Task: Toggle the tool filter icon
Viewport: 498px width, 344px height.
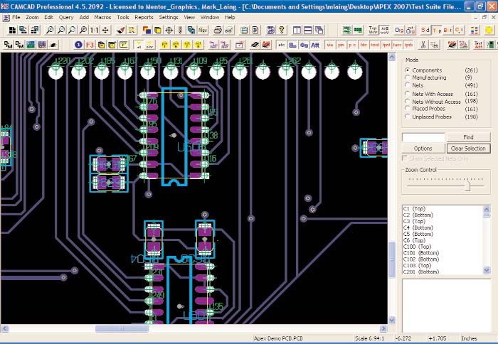Action: 375,45
